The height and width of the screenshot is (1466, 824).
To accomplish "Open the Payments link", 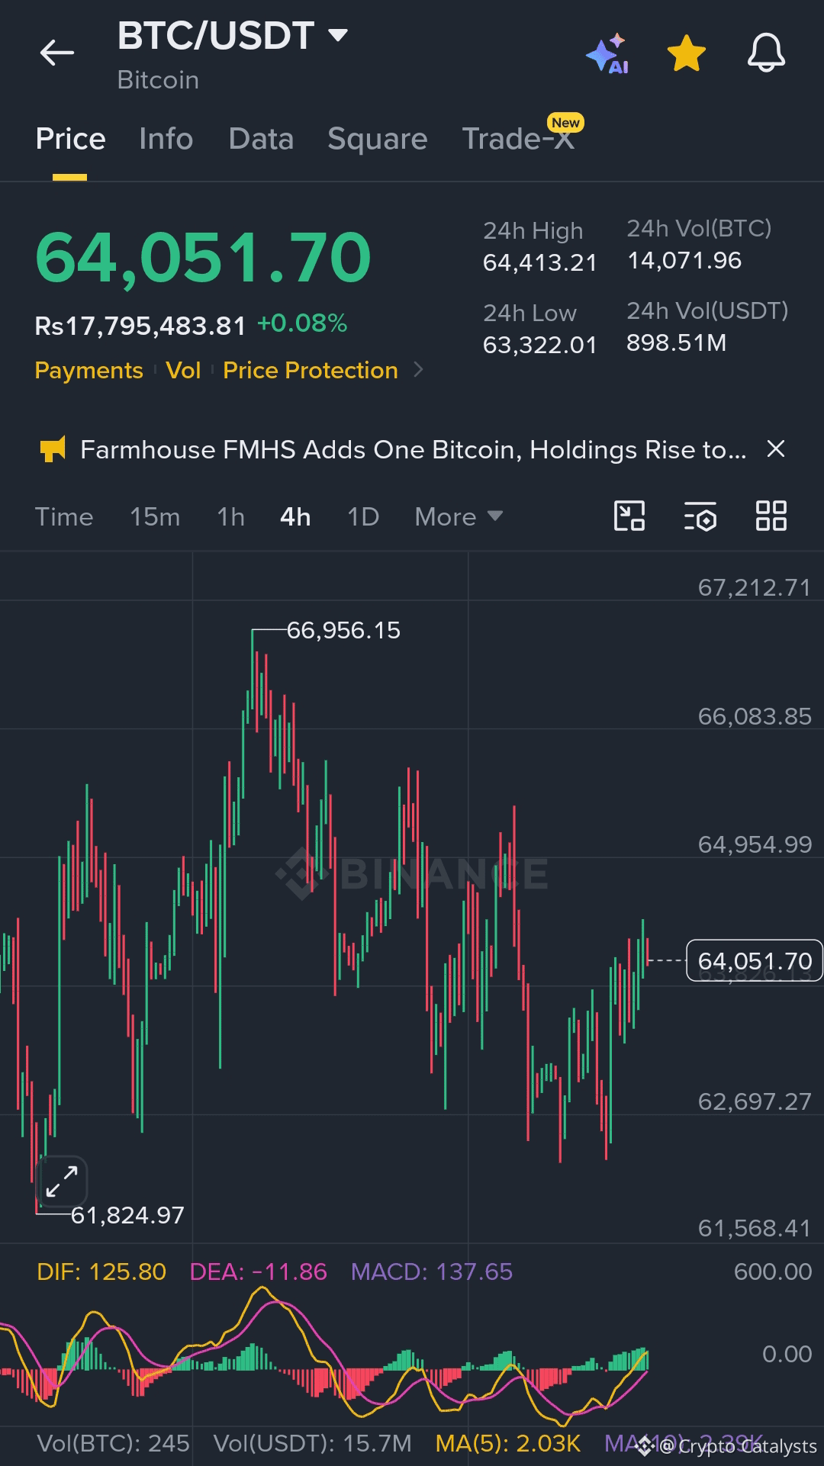I will pyautogui.click(x=89, y=370).
